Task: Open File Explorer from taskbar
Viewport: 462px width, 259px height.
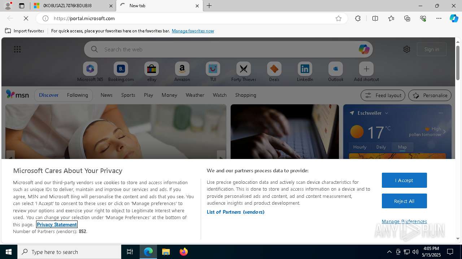Action: [x=166, y=252]
